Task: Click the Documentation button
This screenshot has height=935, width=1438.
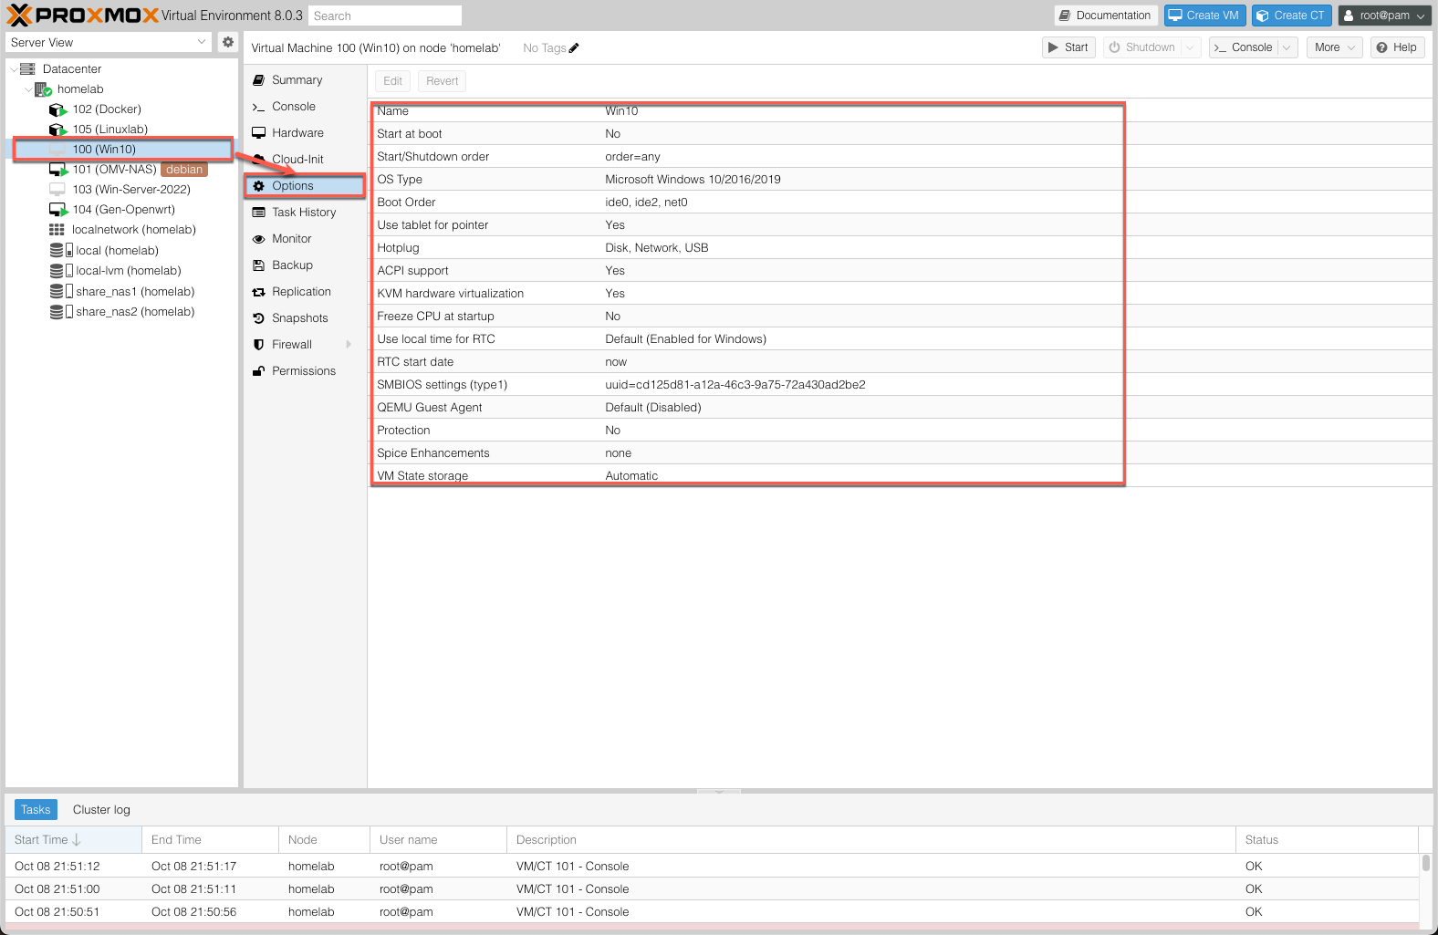Action: [x=1106, y=16]
